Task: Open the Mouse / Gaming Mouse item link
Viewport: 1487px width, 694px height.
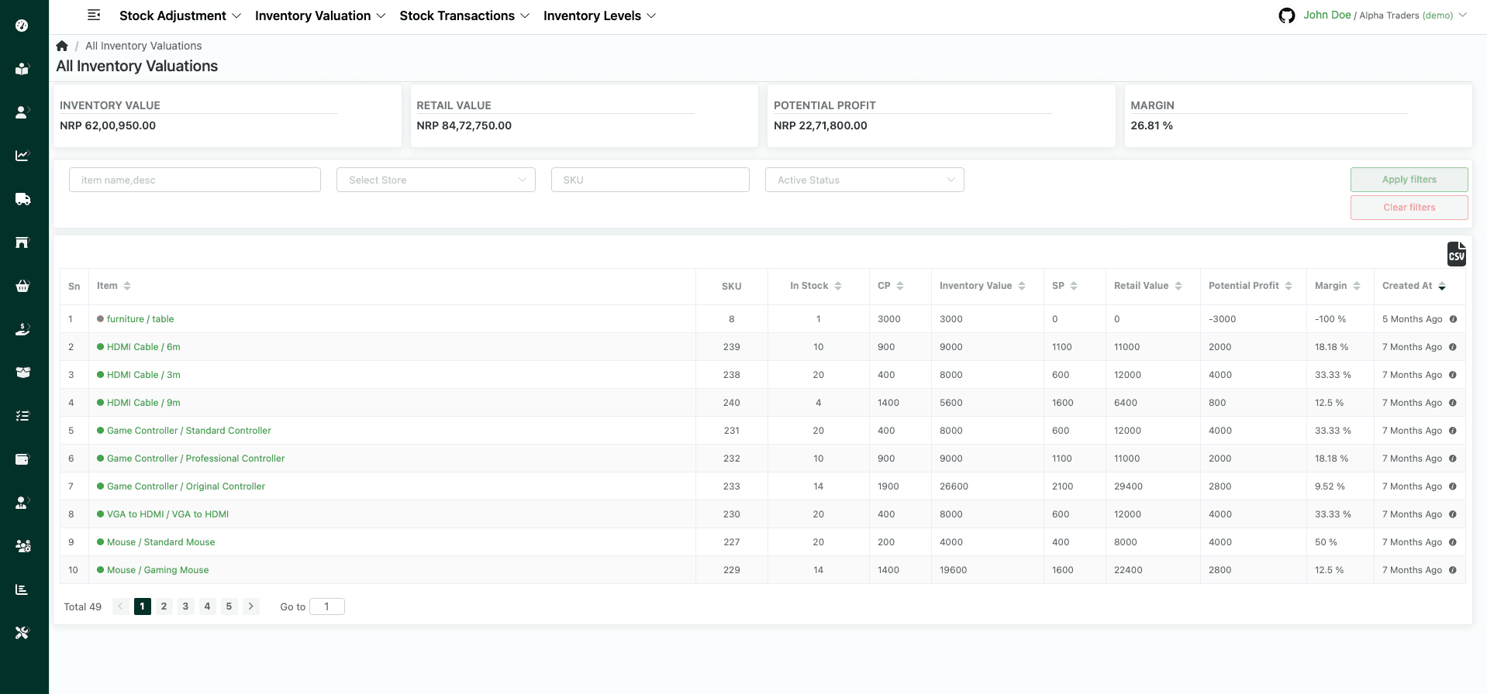Action: 157,570
